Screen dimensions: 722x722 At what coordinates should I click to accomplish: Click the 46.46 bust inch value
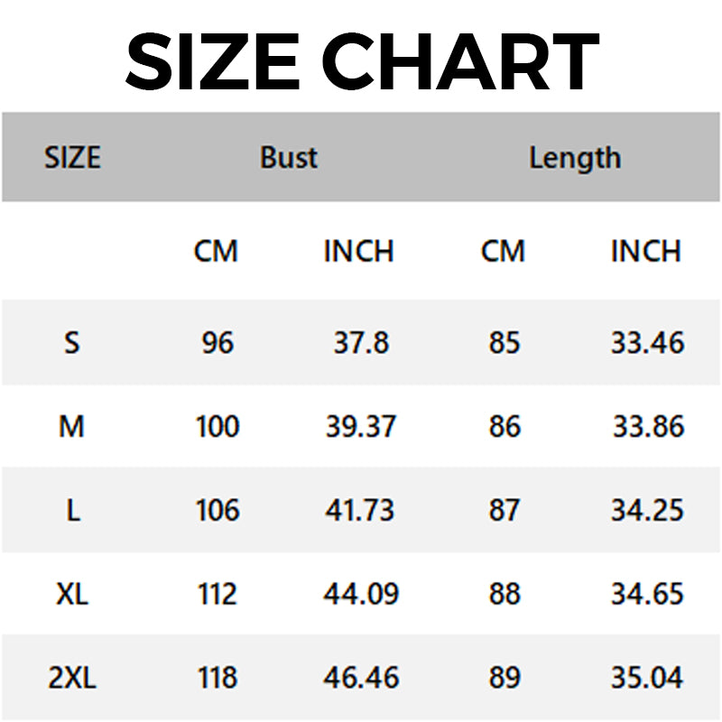[x=360, y=678]
